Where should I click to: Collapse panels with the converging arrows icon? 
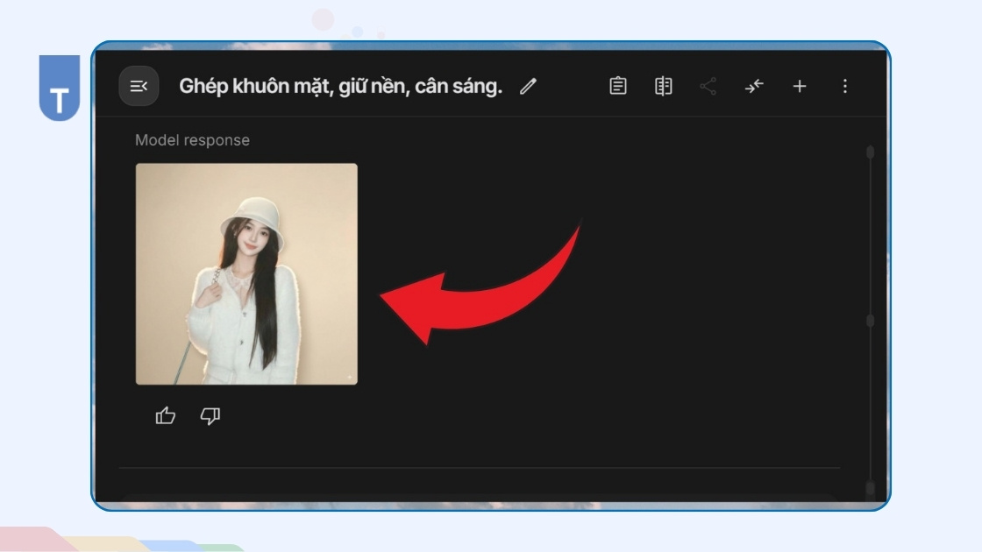click(754, 86)
